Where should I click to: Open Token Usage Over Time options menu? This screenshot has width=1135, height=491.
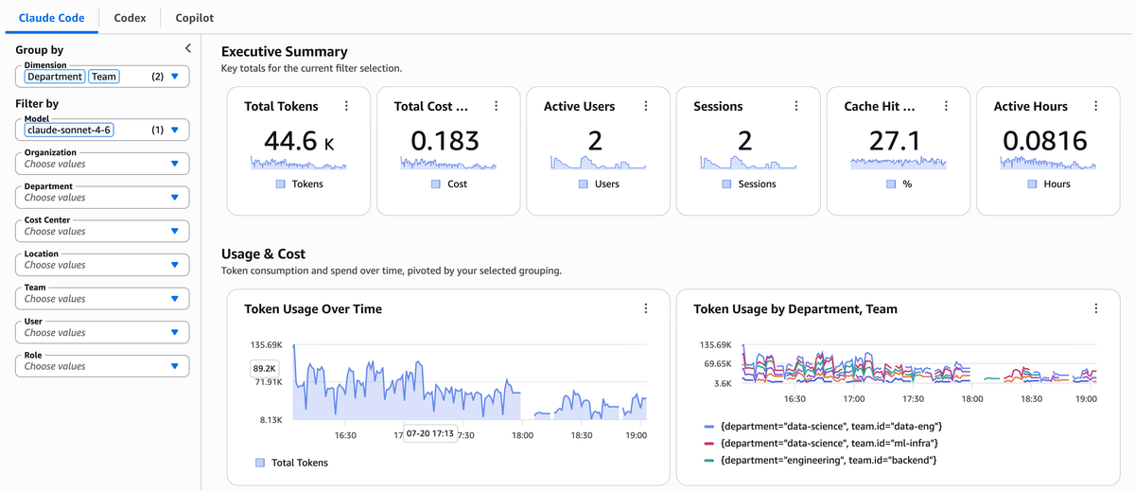tap(646, 308)
